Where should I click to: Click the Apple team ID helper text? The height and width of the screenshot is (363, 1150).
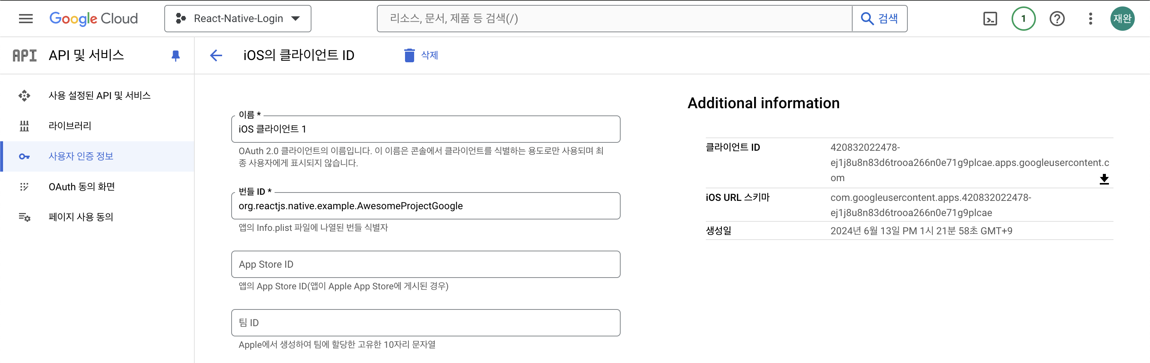click(337, 344)
